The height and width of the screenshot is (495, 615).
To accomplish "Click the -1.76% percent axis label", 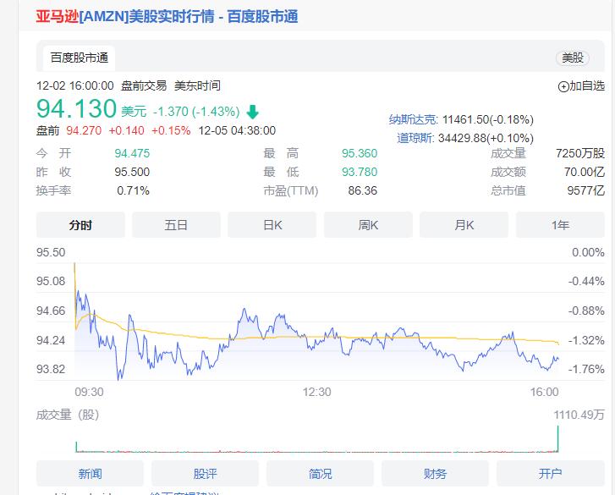I will pos(586,369).
